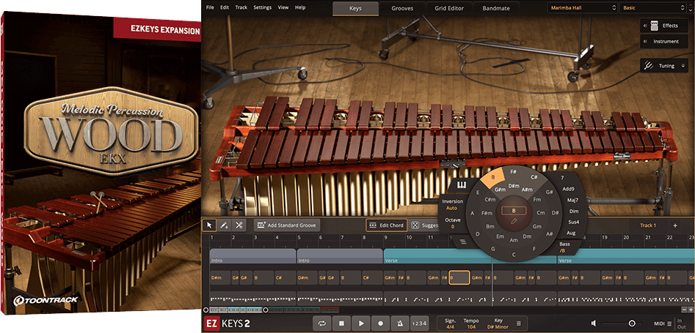Click the Add Standard Groove button

click(287, 225)
